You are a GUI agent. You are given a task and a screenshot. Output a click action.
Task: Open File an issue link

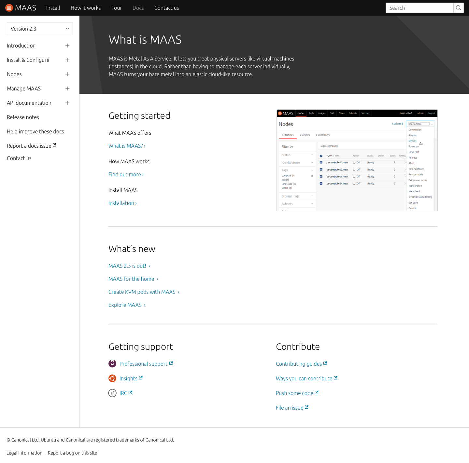point(292,408)
